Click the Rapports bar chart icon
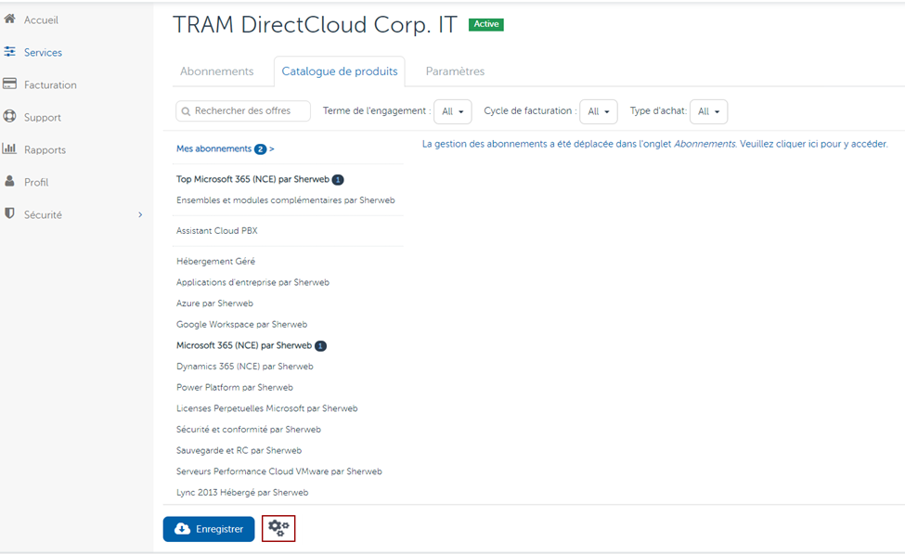905x554 pixels. 9,148
